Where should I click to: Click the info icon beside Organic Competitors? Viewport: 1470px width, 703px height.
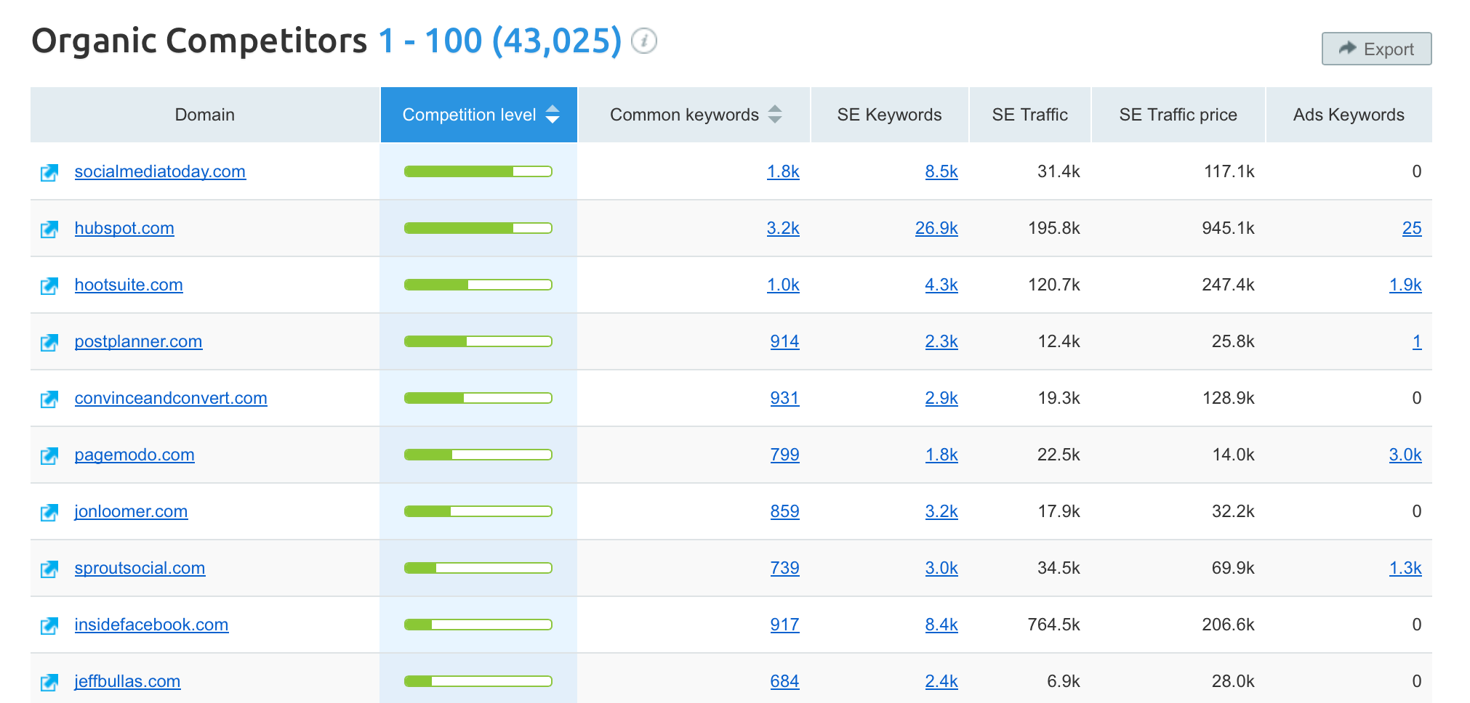(644, 41)
